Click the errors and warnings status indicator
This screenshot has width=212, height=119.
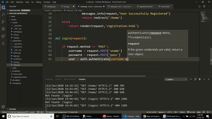point(40,112)
